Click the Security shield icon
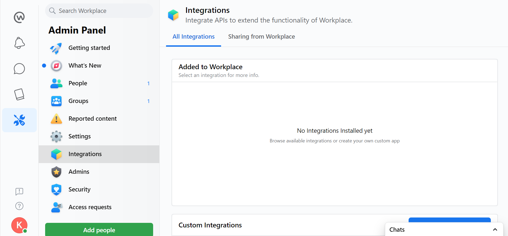Image resolution: width=508 pixels, height=236 pixels. [56, 190]
